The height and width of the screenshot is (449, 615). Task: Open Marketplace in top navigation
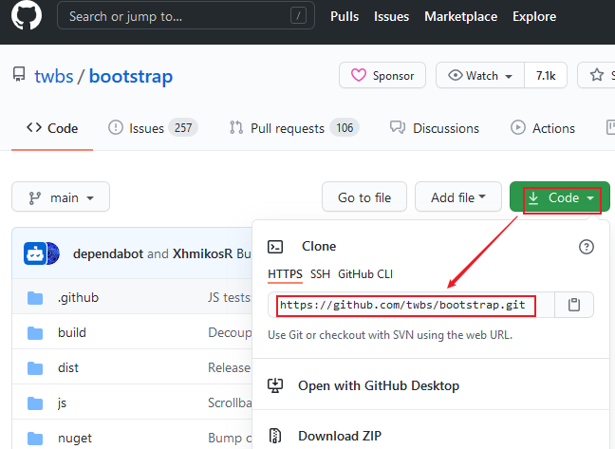[460, 16]
